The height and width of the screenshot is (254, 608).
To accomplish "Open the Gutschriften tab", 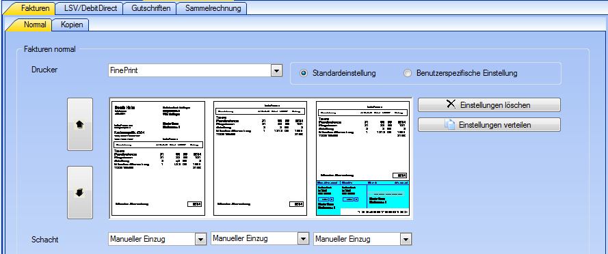I will point(151,8).
